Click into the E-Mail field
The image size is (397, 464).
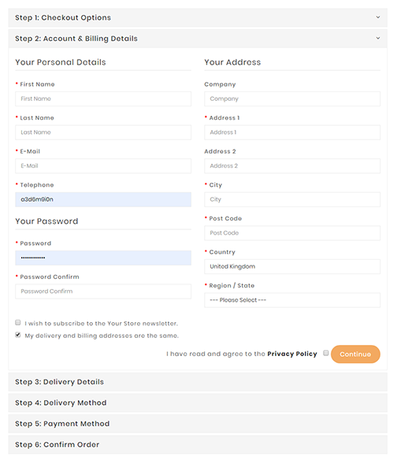[103, 166]
